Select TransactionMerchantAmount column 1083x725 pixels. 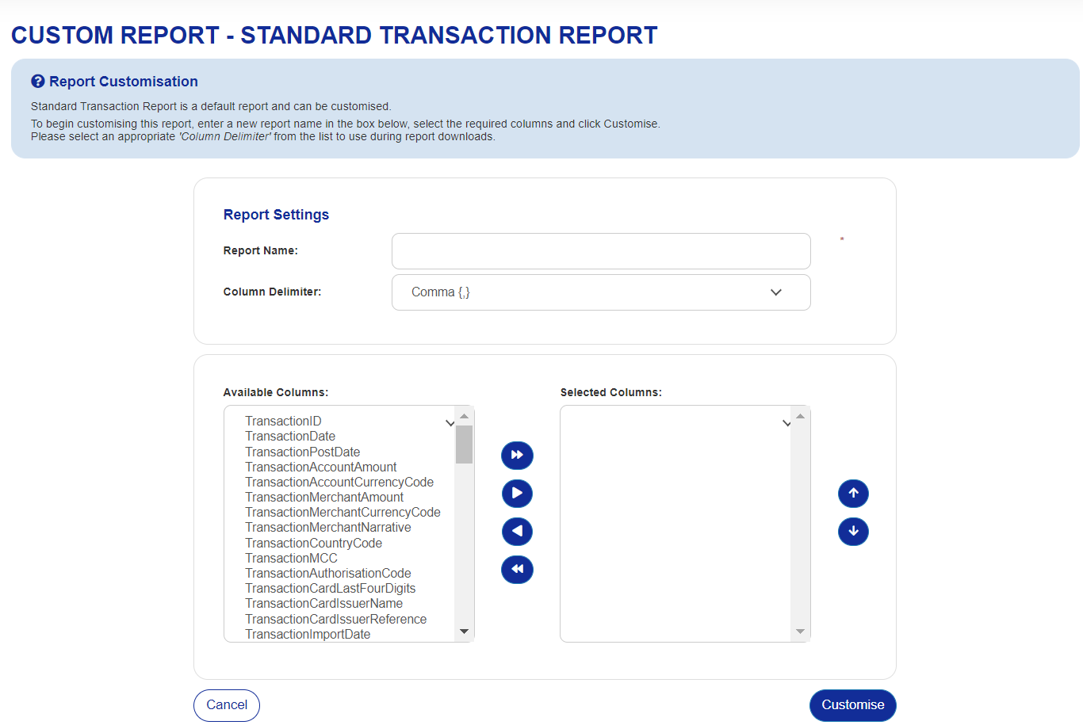(324, 497)
